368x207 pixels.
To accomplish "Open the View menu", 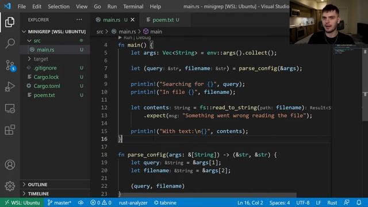I will (82, 6).
